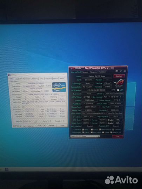Open the CPU-Z socket Selection dropdown
Viewport: 142px width, 189px height.
pos(30,121)
